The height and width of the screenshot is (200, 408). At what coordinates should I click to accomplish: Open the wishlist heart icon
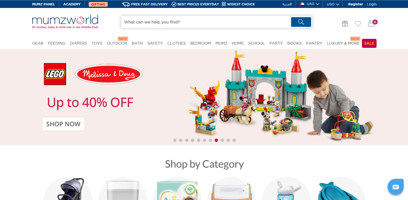[x=358, y=24]
